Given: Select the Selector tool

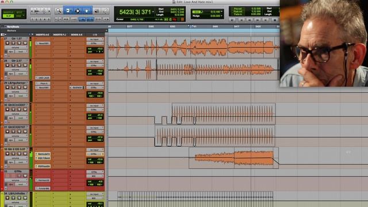Looking at the screenshot, I should coord(78,10).
